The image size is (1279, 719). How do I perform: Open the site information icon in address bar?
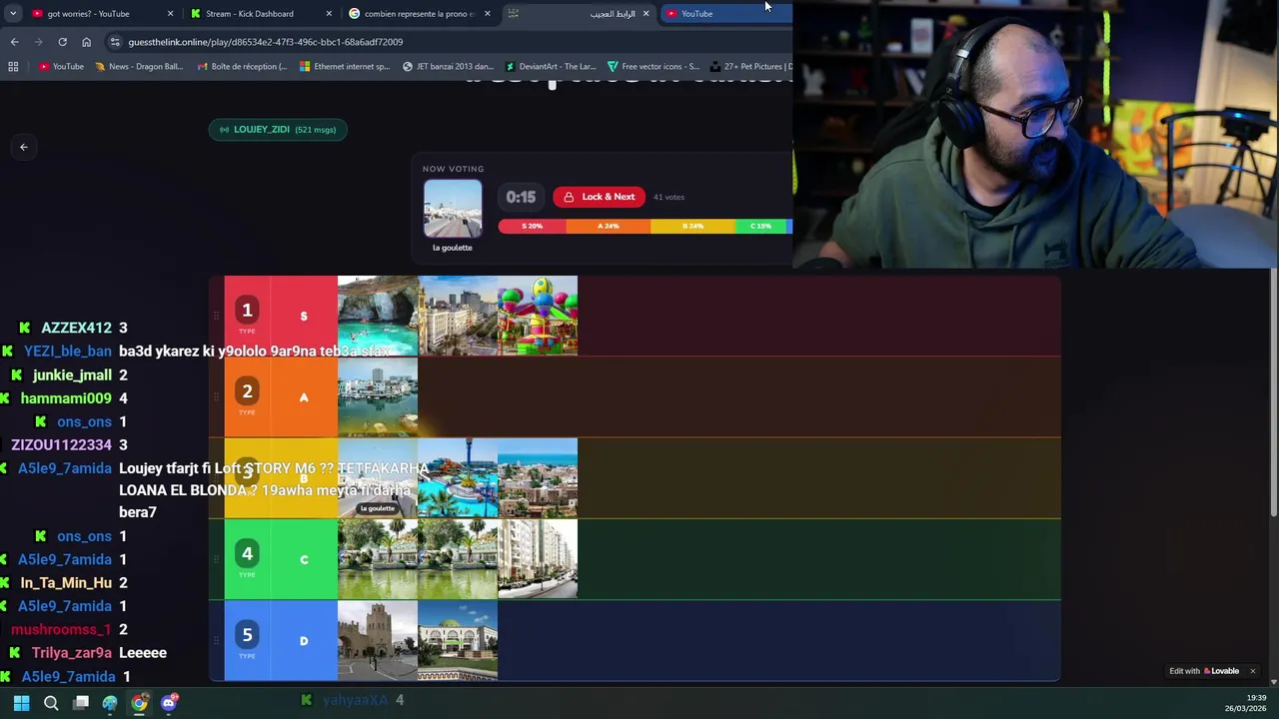pyautogui.click(x=115, y=42)
